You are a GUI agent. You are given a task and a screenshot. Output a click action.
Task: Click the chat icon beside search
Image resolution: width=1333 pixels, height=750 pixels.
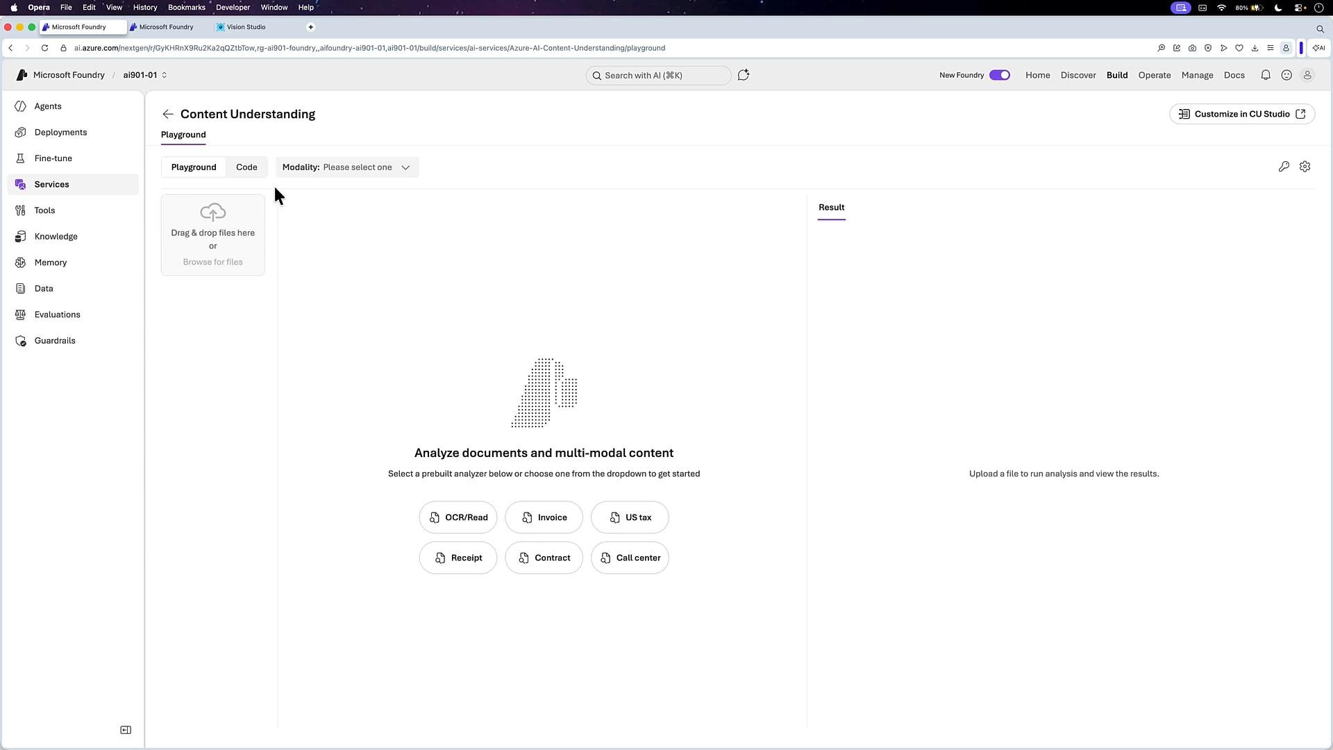click(744, 75)
